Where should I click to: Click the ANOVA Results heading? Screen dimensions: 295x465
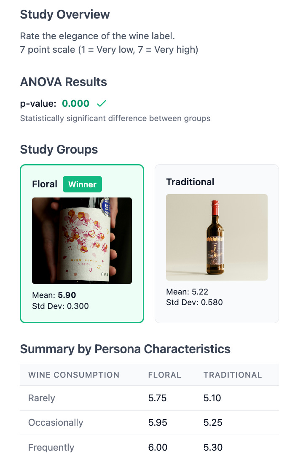click(x=63, y=82)
